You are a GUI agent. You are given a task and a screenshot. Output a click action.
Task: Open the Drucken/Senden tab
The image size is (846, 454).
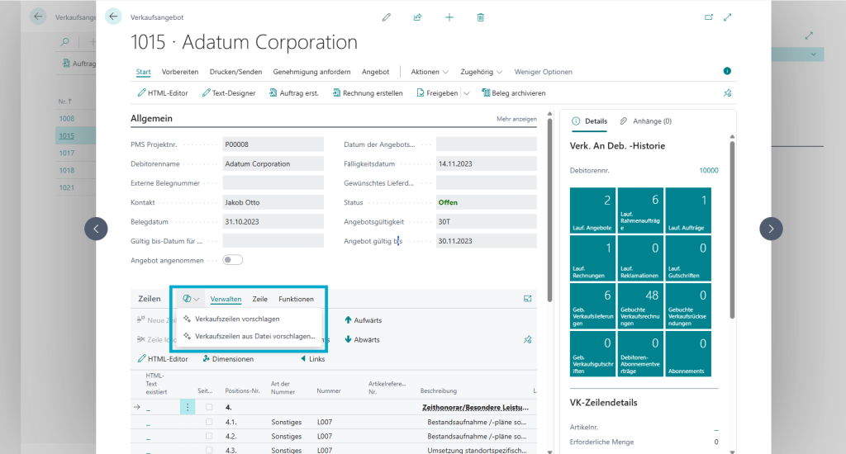coord(235,72)
